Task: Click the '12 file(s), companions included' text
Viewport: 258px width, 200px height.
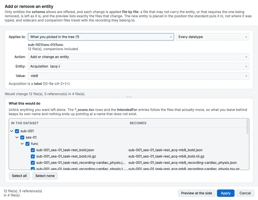Action: (x=53, y=49)
